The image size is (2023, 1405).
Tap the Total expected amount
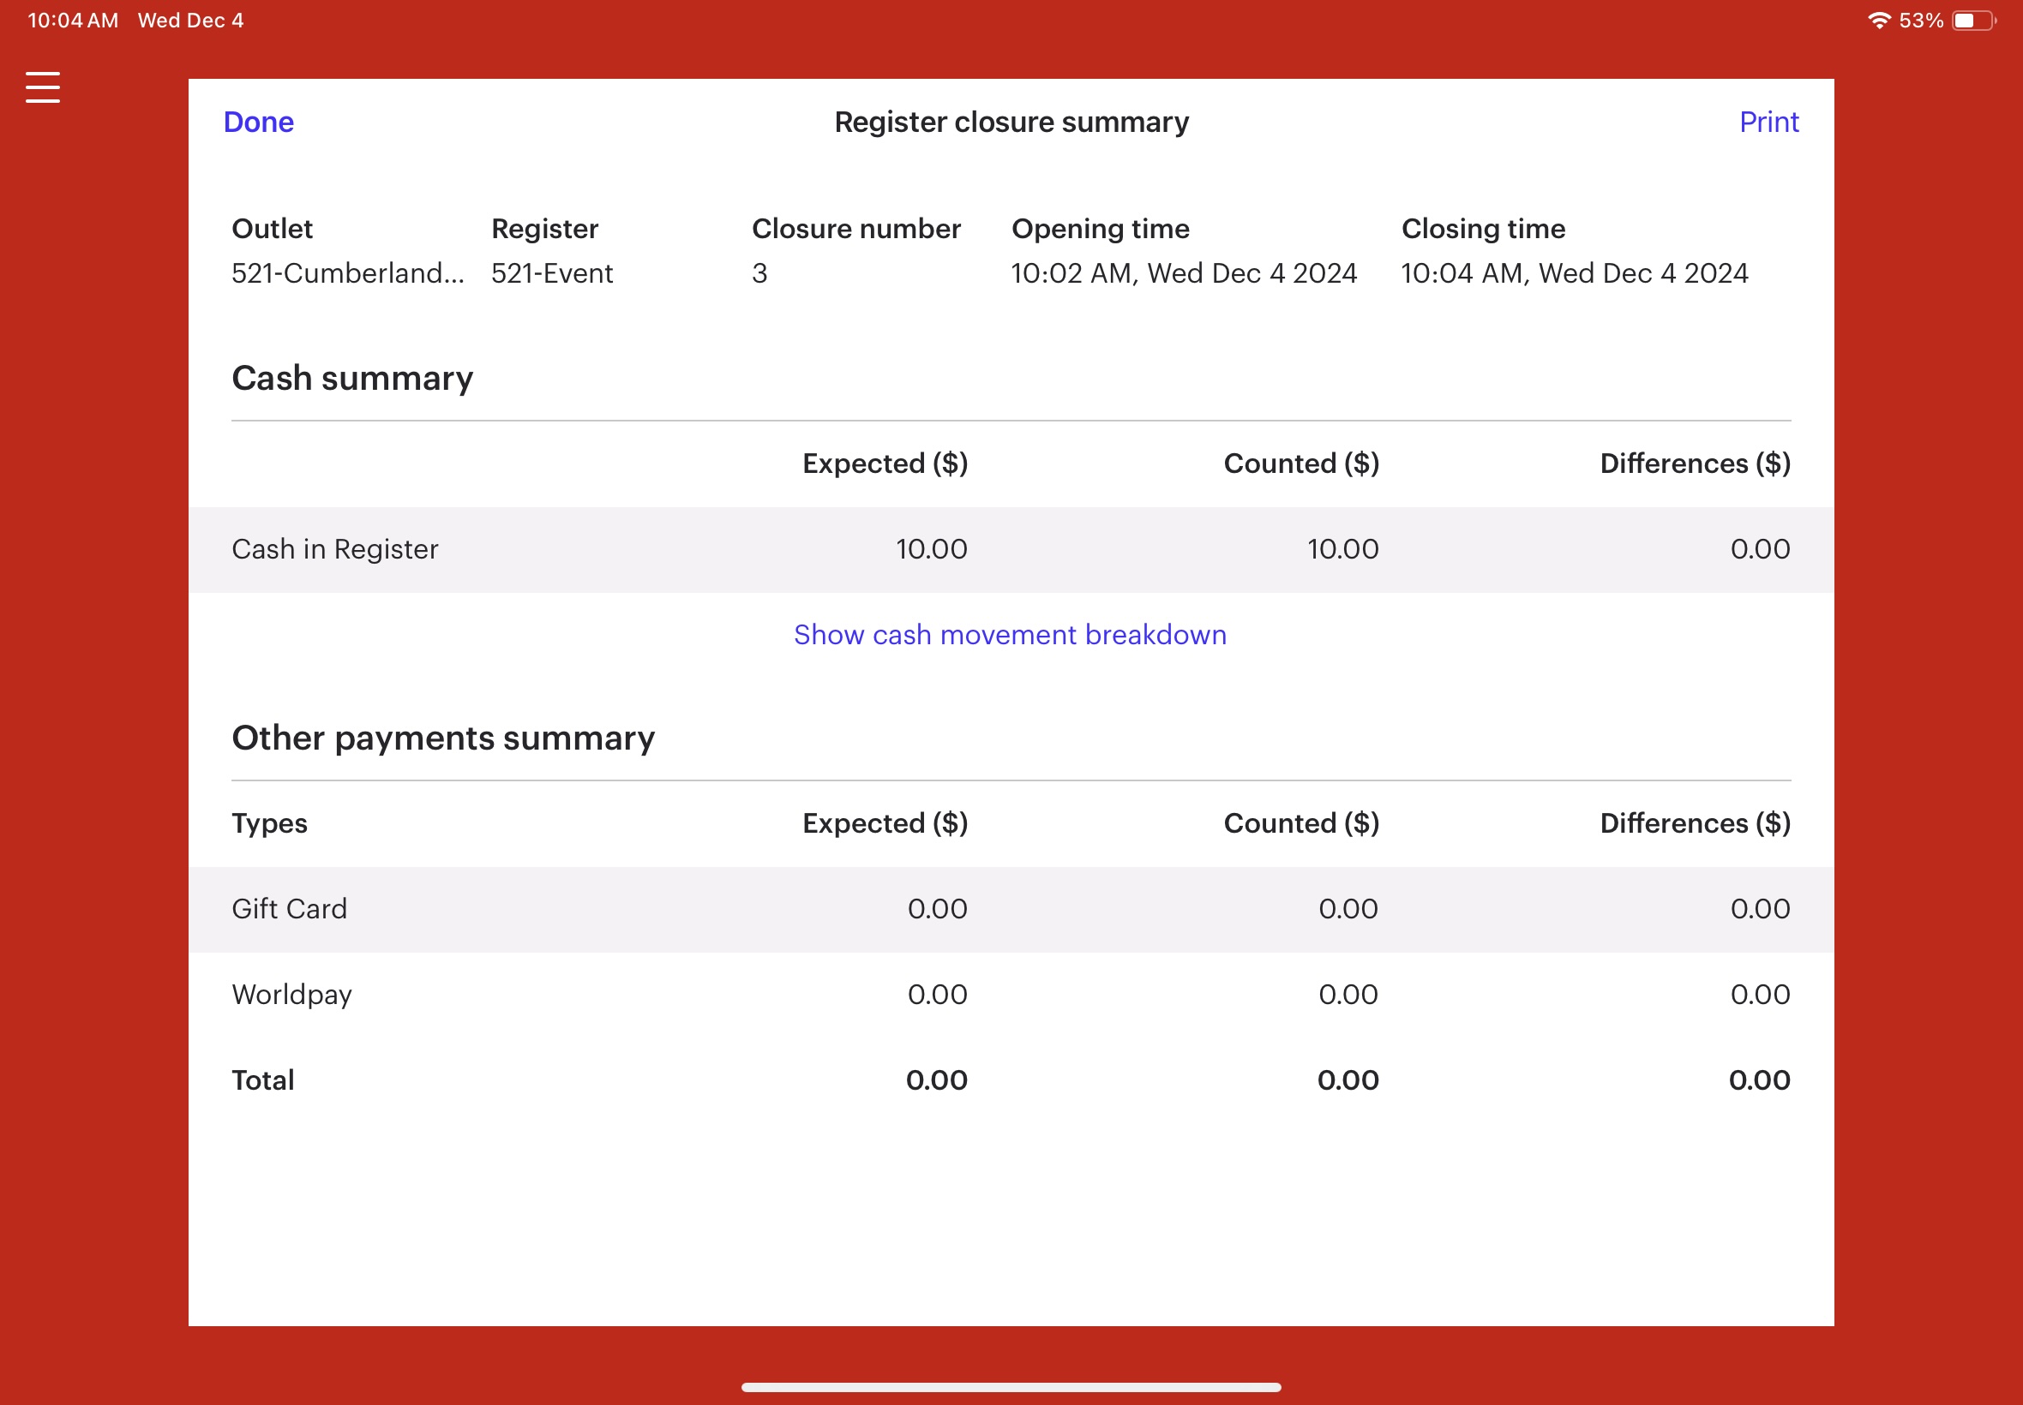point(936,1080)
